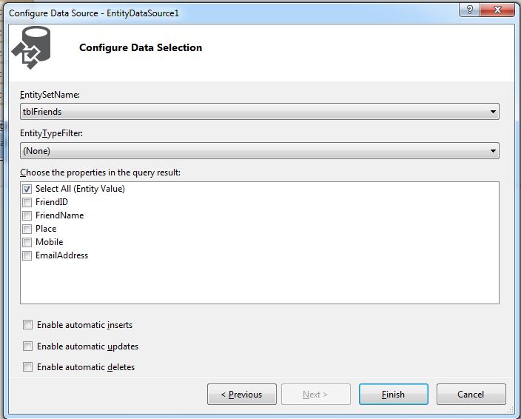Enable automatic updates checkbox

(x=27, y=346)
